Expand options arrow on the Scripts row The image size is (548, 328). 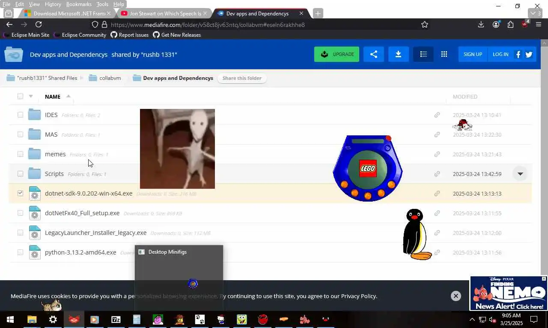pyautogui.click(x=520, y=174)
